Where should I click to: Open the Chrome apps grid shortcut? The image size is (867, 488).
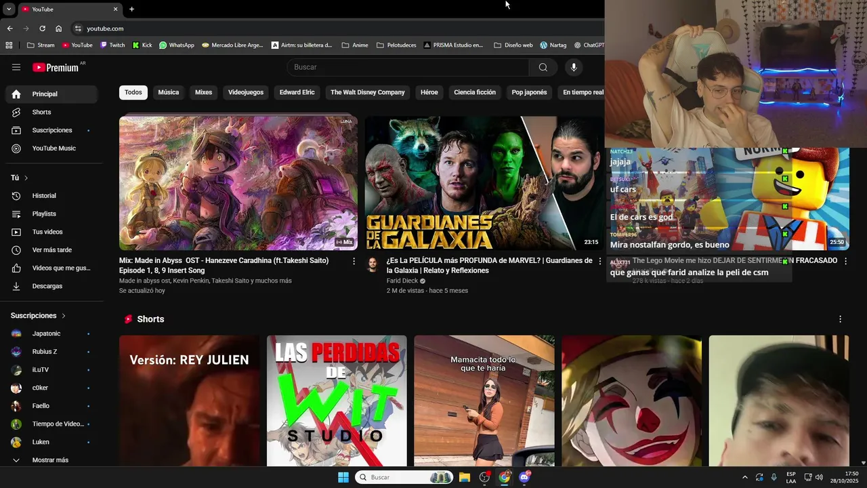(9, 45)
